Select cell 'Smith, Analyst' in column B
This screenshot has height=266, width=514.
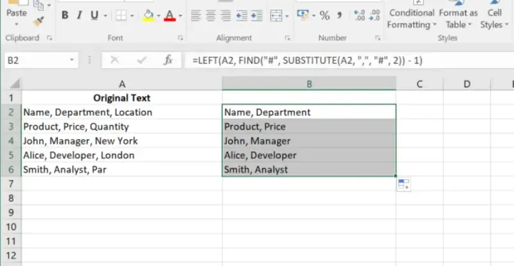pos(309,170)
